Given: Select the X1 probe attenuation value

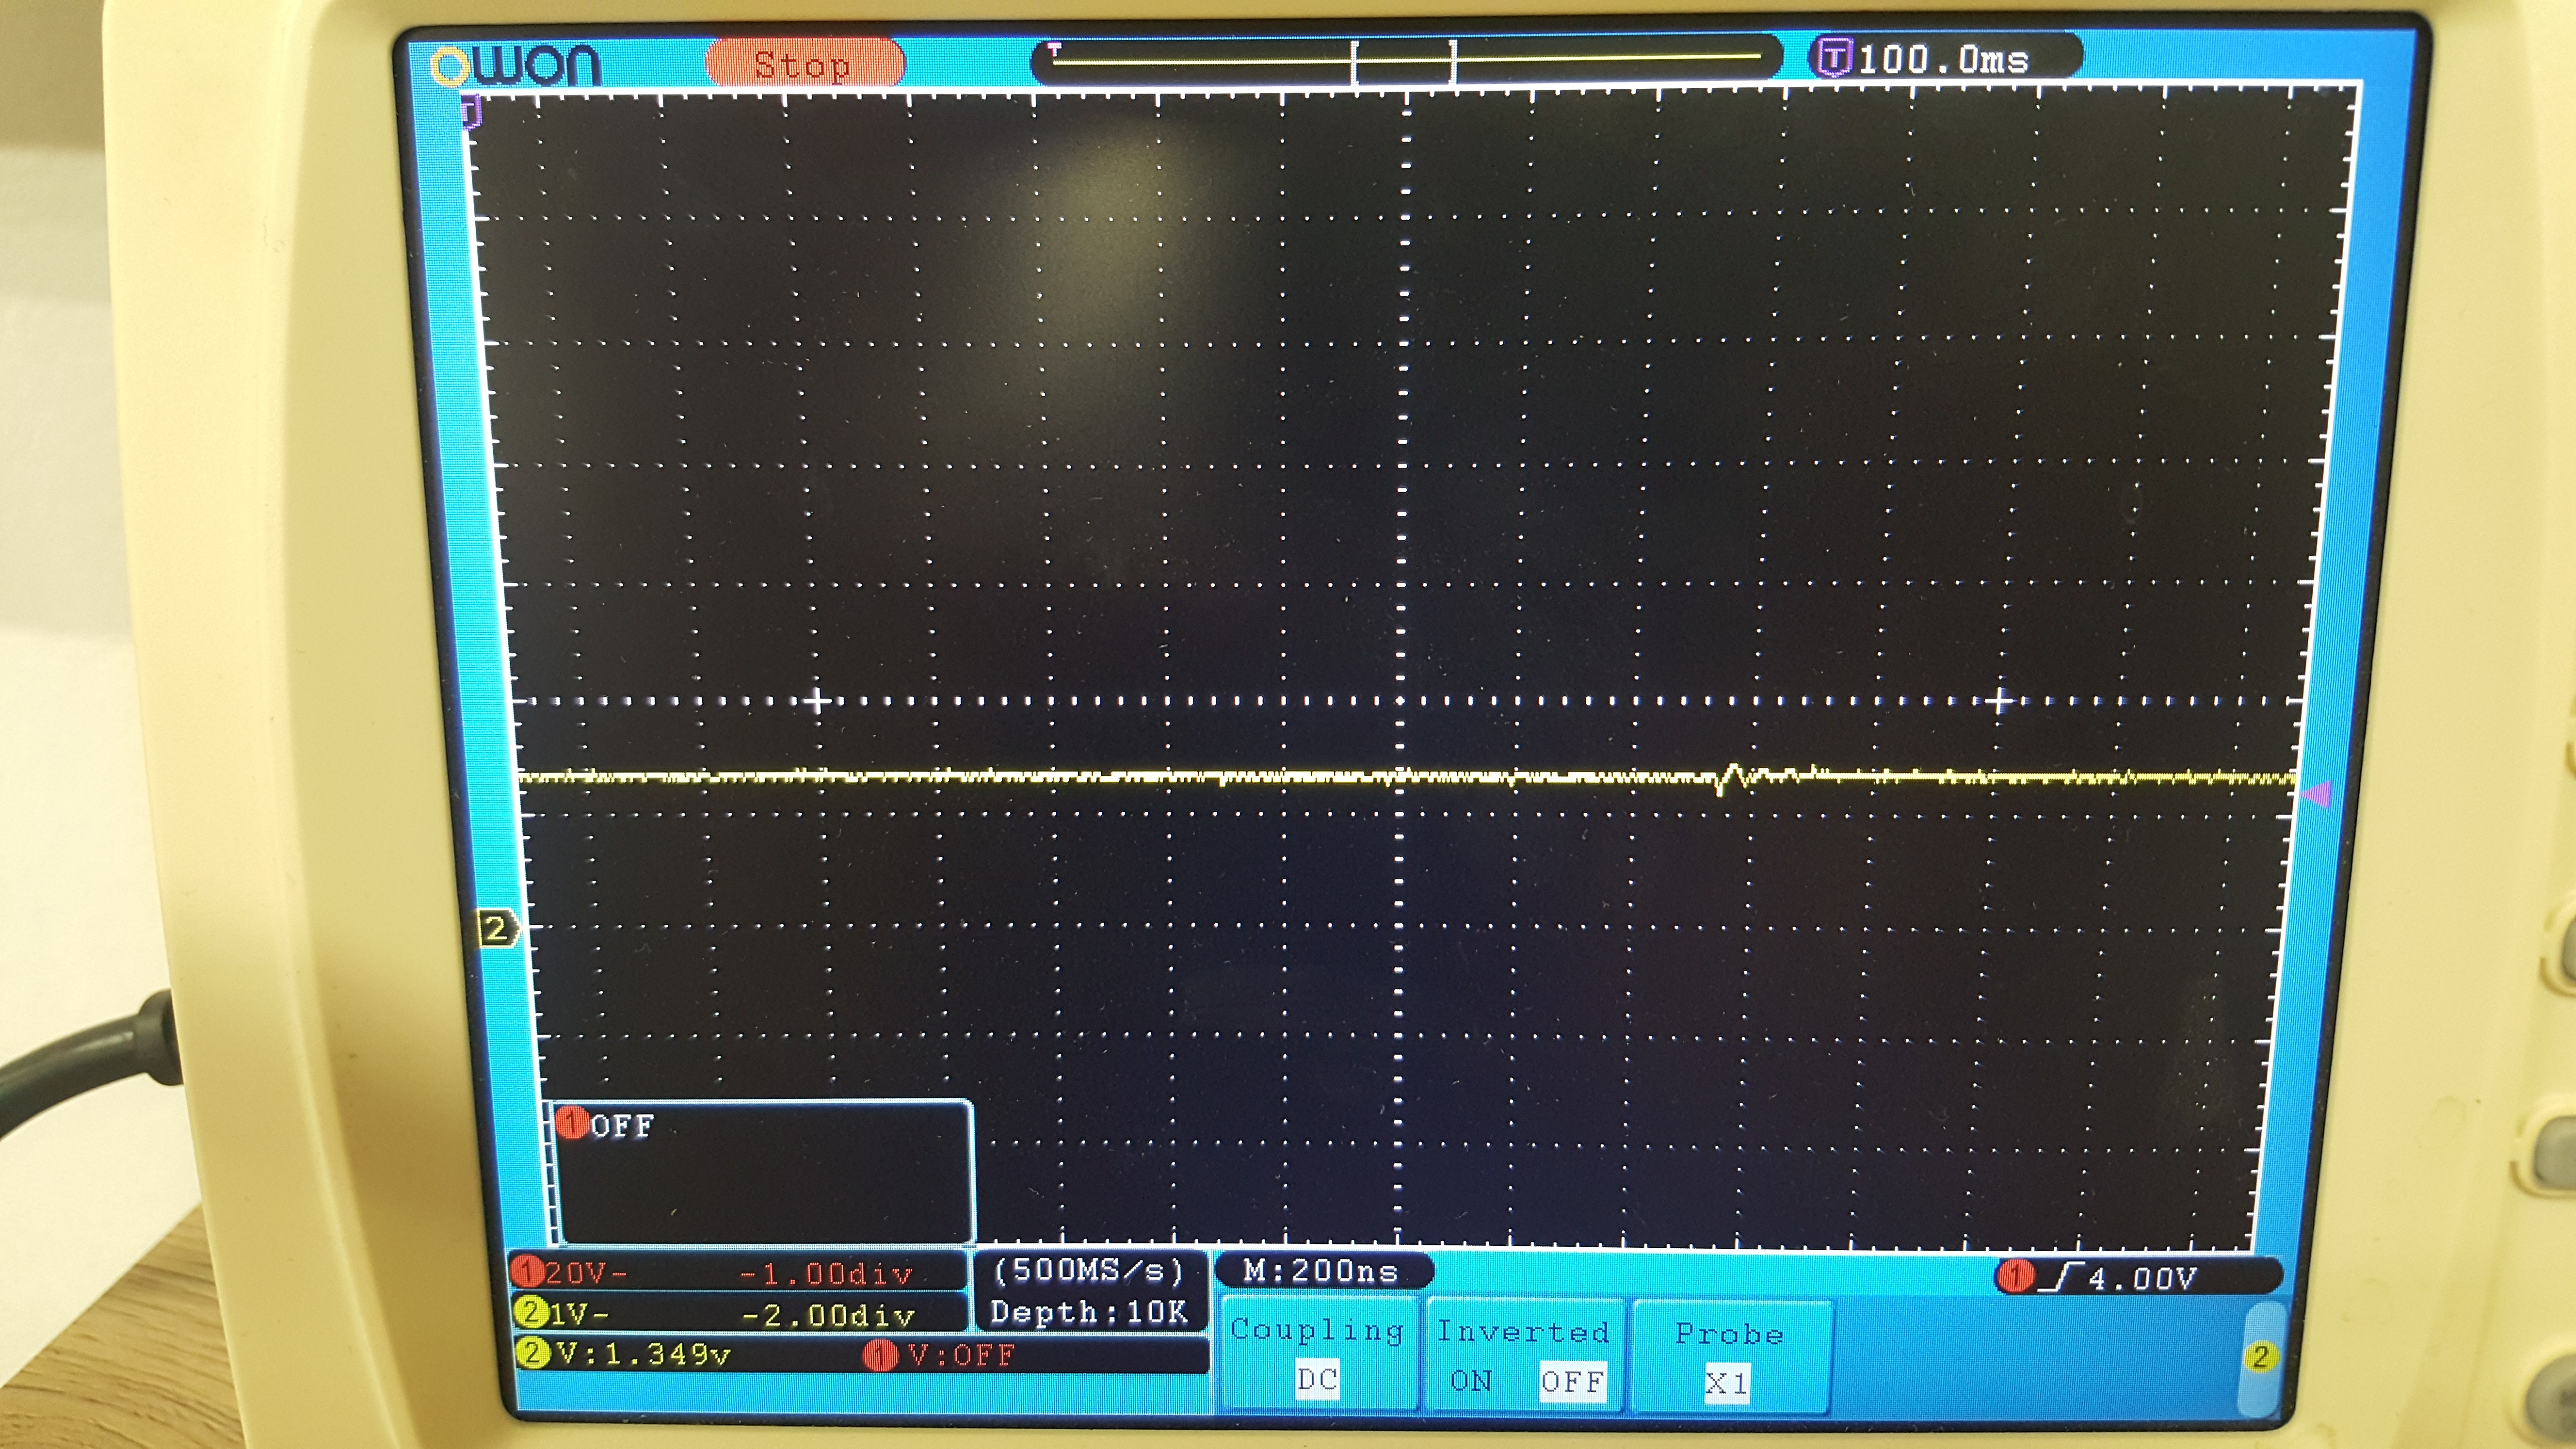Looking at the screenshot, I should coord(1727,1384).
